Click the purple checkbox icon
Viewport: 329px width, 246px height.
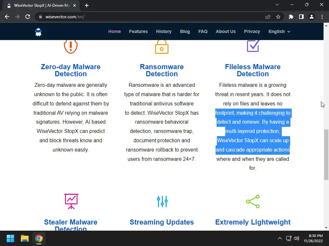click(253, 46)
